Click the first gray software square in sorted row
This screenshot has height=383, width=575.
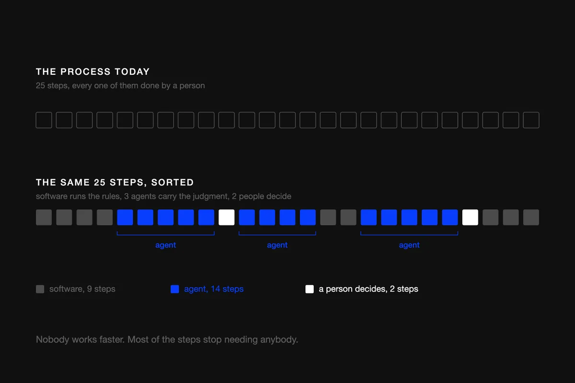pyautogui.click(x=44, y=217)
